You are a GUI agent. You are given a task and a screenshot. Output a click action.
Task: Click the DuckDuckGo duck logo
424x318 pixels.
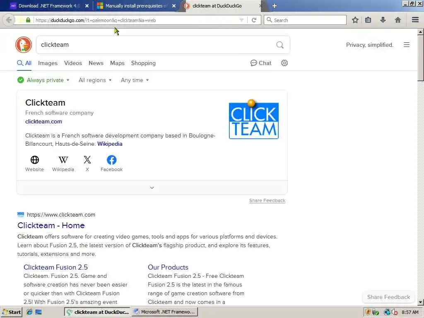(x=24, y=45)
